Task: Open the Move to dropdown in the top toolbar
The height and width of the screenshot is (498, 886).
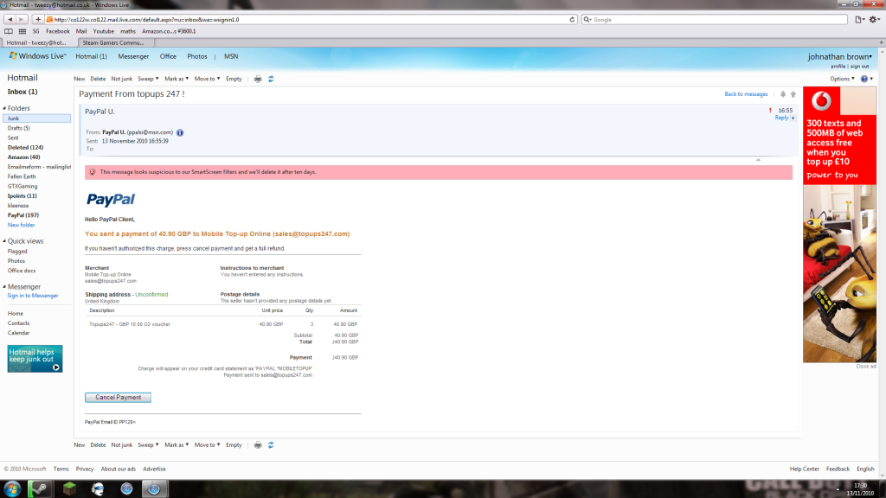Action: [208, 79]
